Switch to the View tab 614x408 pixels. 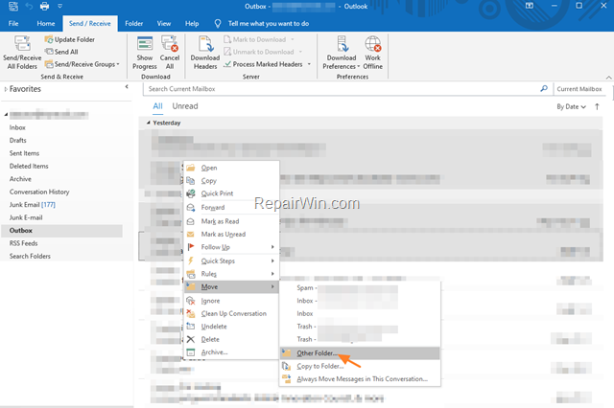164,23
